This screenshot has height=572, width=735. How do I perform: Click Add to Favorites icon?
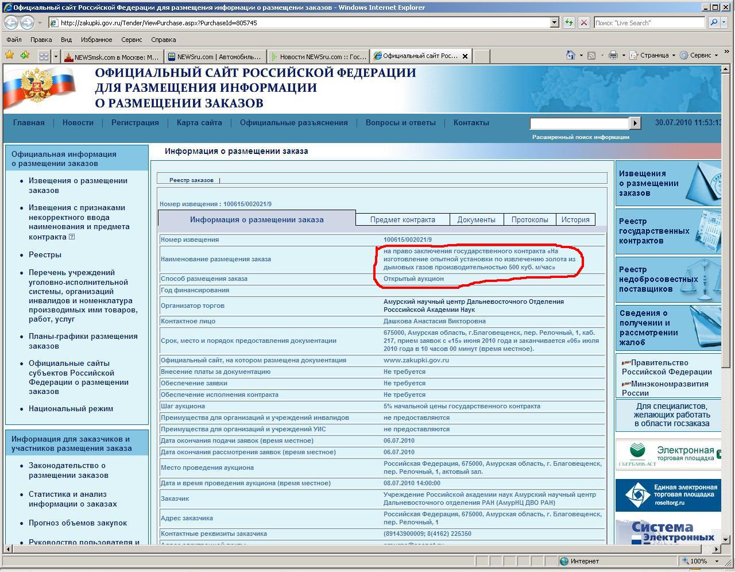coord(25,56)
